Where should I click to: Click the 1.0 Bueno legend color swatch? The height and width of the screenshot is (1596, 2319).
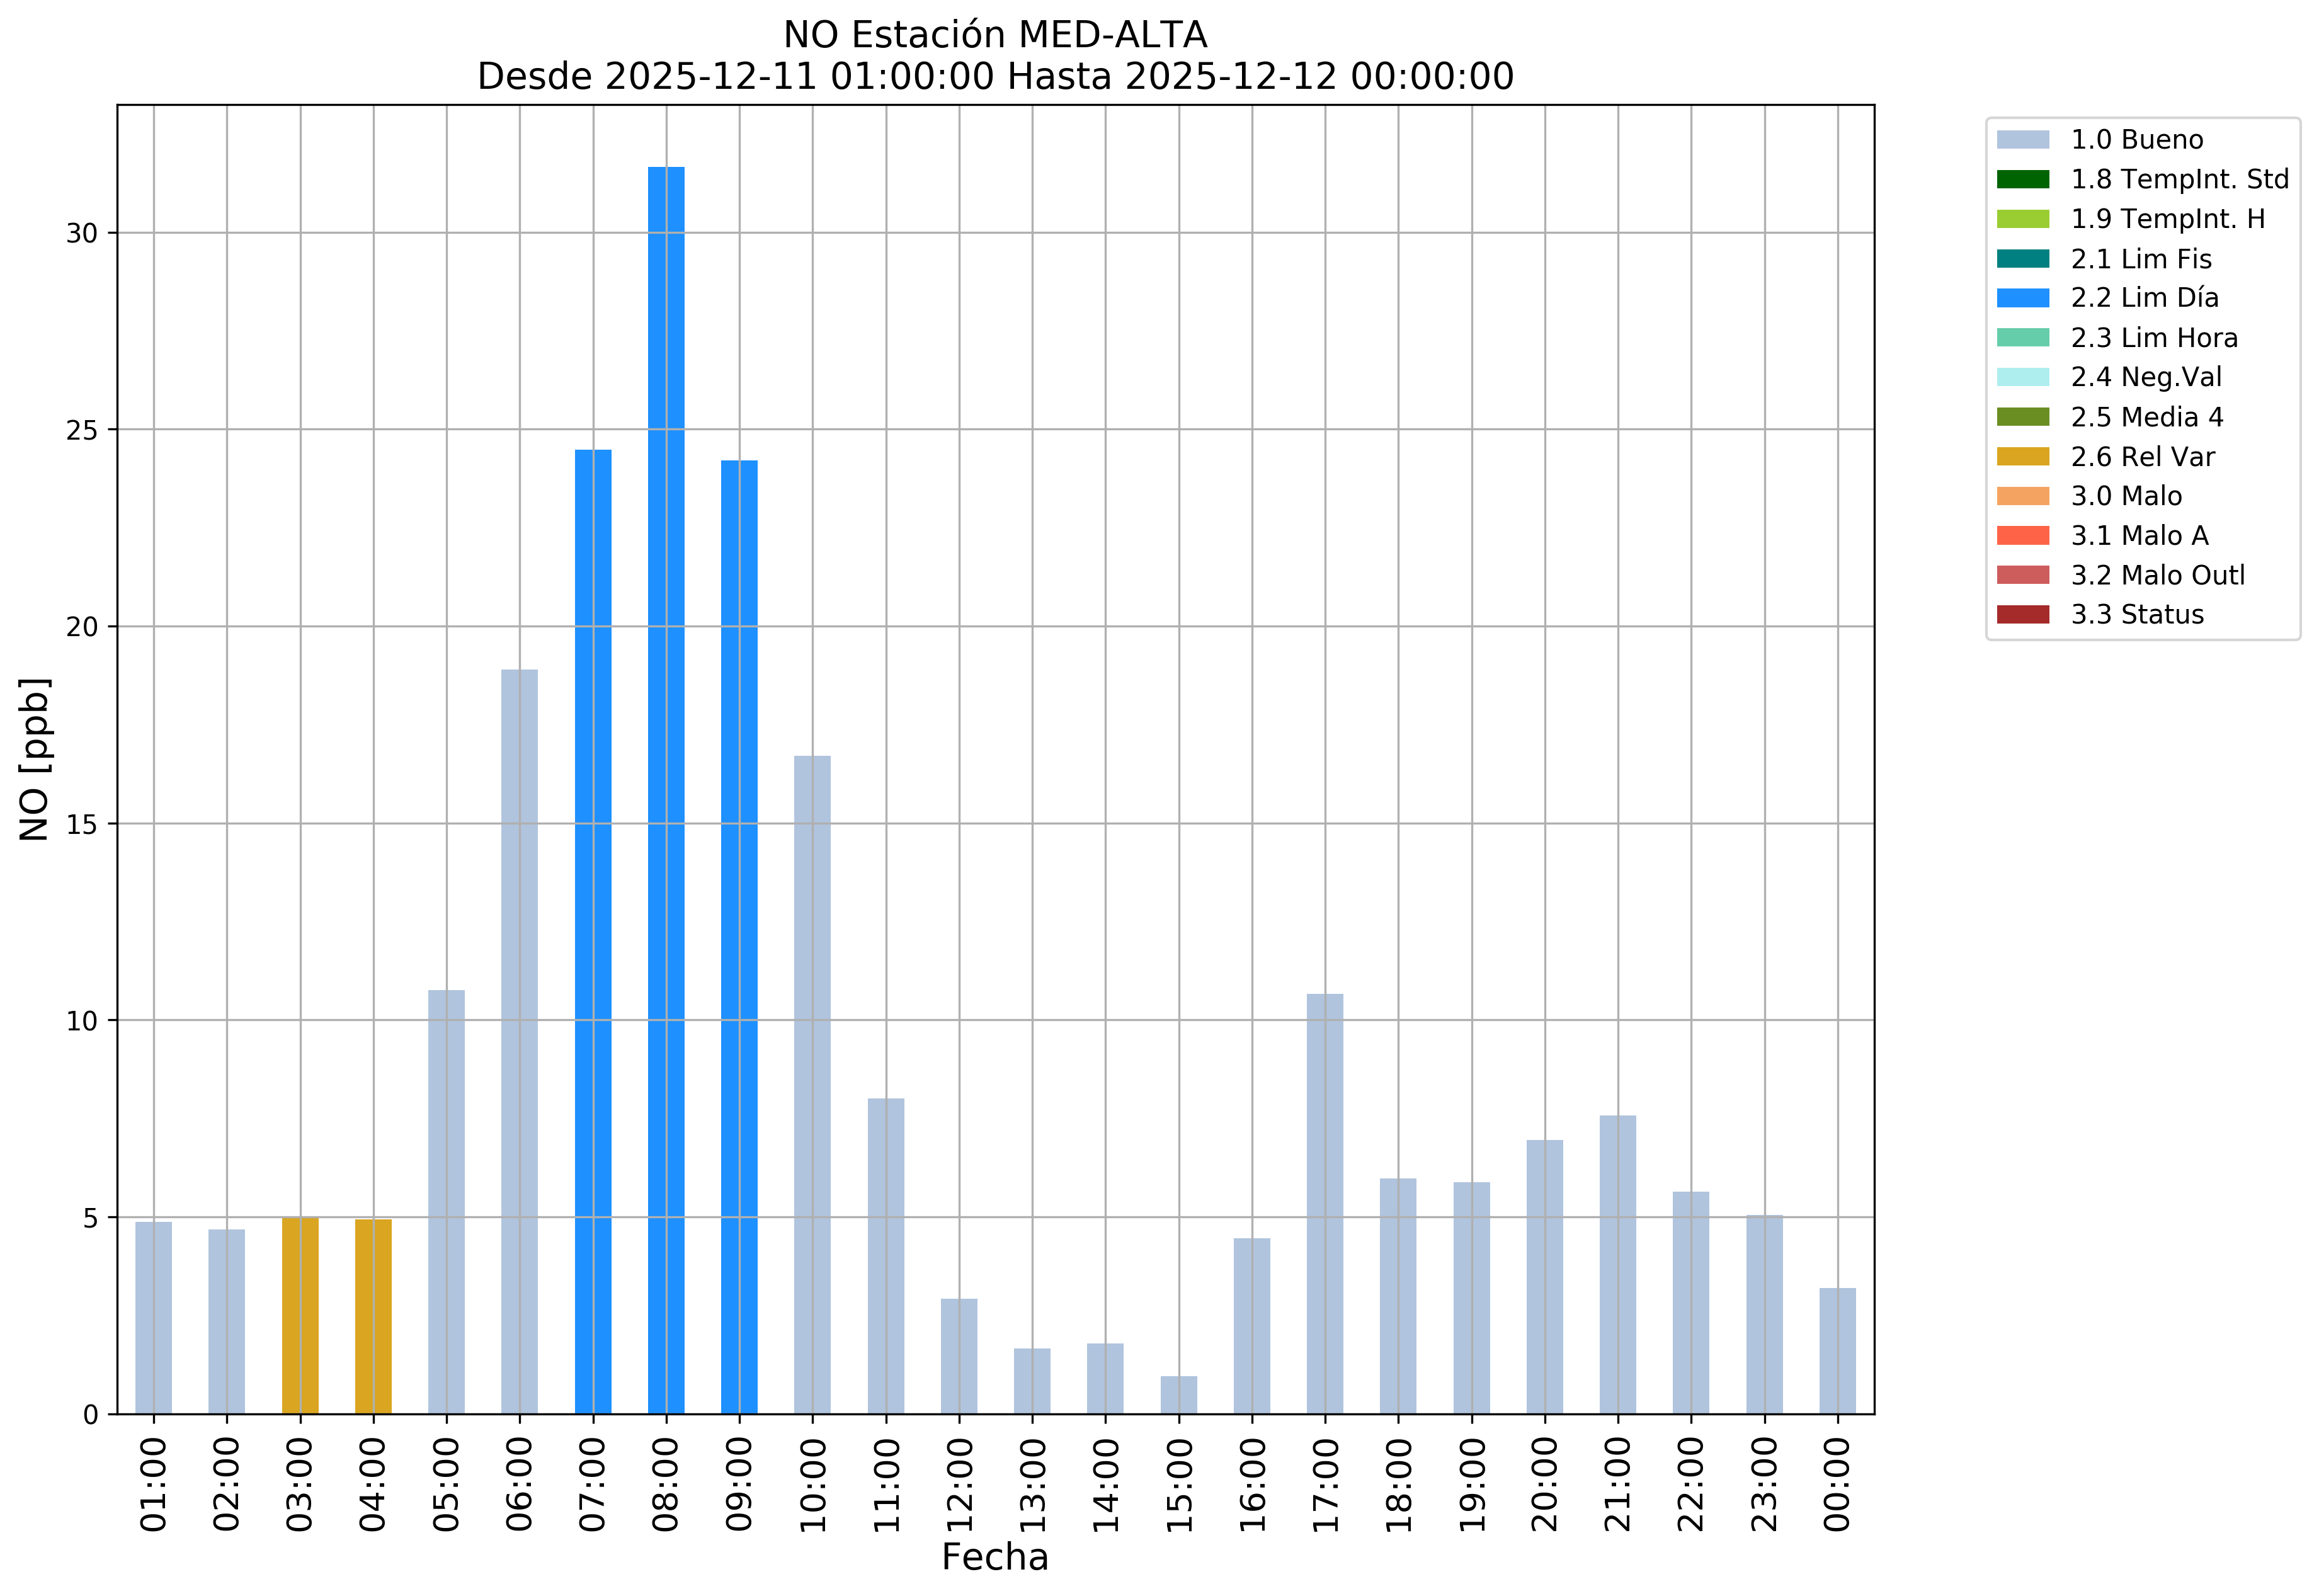coord(2022,140)
